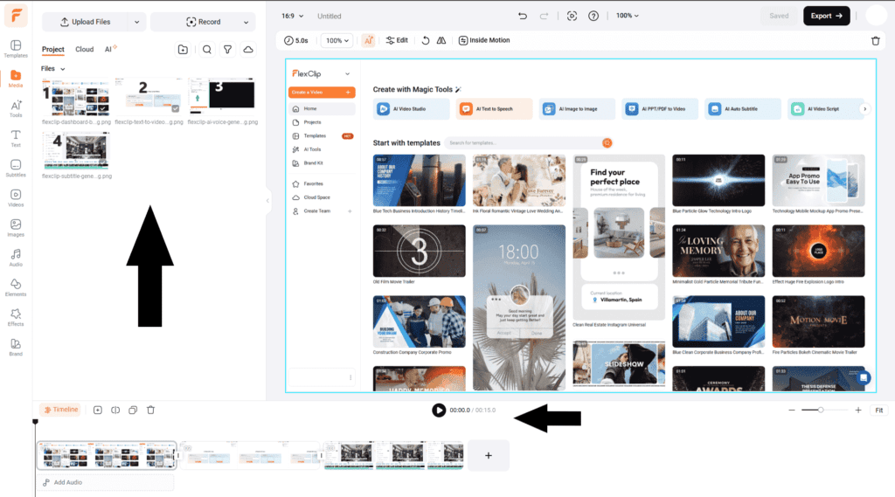Add a new scene with plus tile
This screenshot has width=895, height=497.
(x=488, y=455)
